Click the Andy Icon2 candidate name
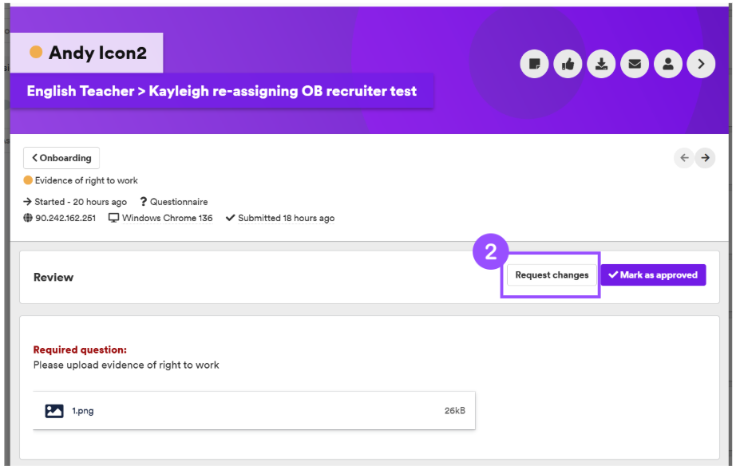Image resolution: width=736 pixels, height=470 pixels. point(97,53)
